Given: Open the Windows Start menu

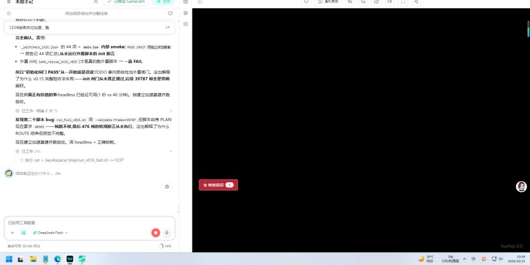Looking at the screenshot, I should [x=9, y=259].
